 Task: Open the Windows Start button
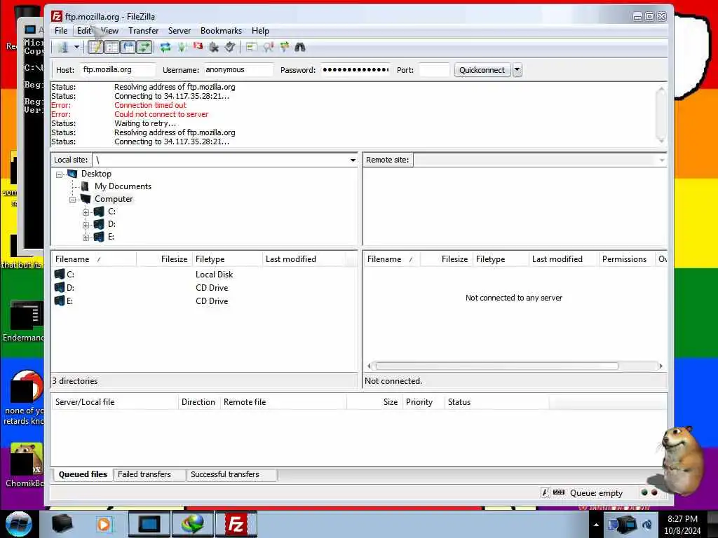coord(19,524)
